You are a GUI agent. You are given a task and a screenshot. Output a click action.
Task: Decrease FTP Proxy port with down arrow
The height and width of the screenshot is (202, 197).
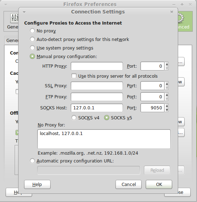click(167, 99)
